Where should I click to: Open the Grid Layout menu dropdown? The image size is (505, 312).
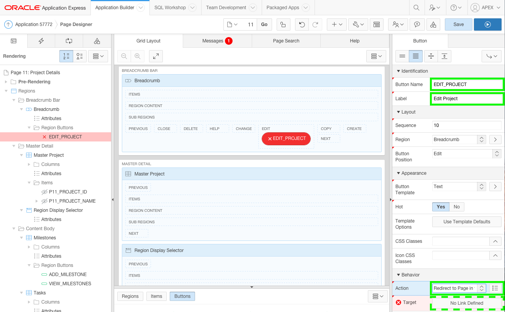tap(376, 56)
